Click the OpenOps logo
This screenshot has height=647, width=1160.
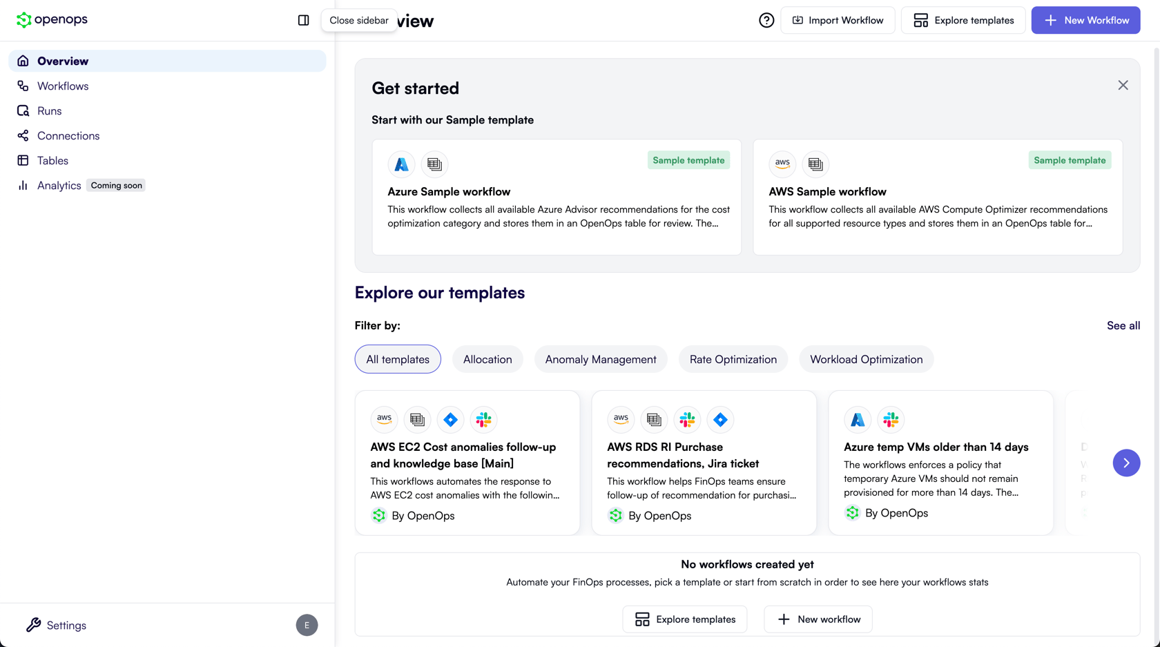click(52, 19)
